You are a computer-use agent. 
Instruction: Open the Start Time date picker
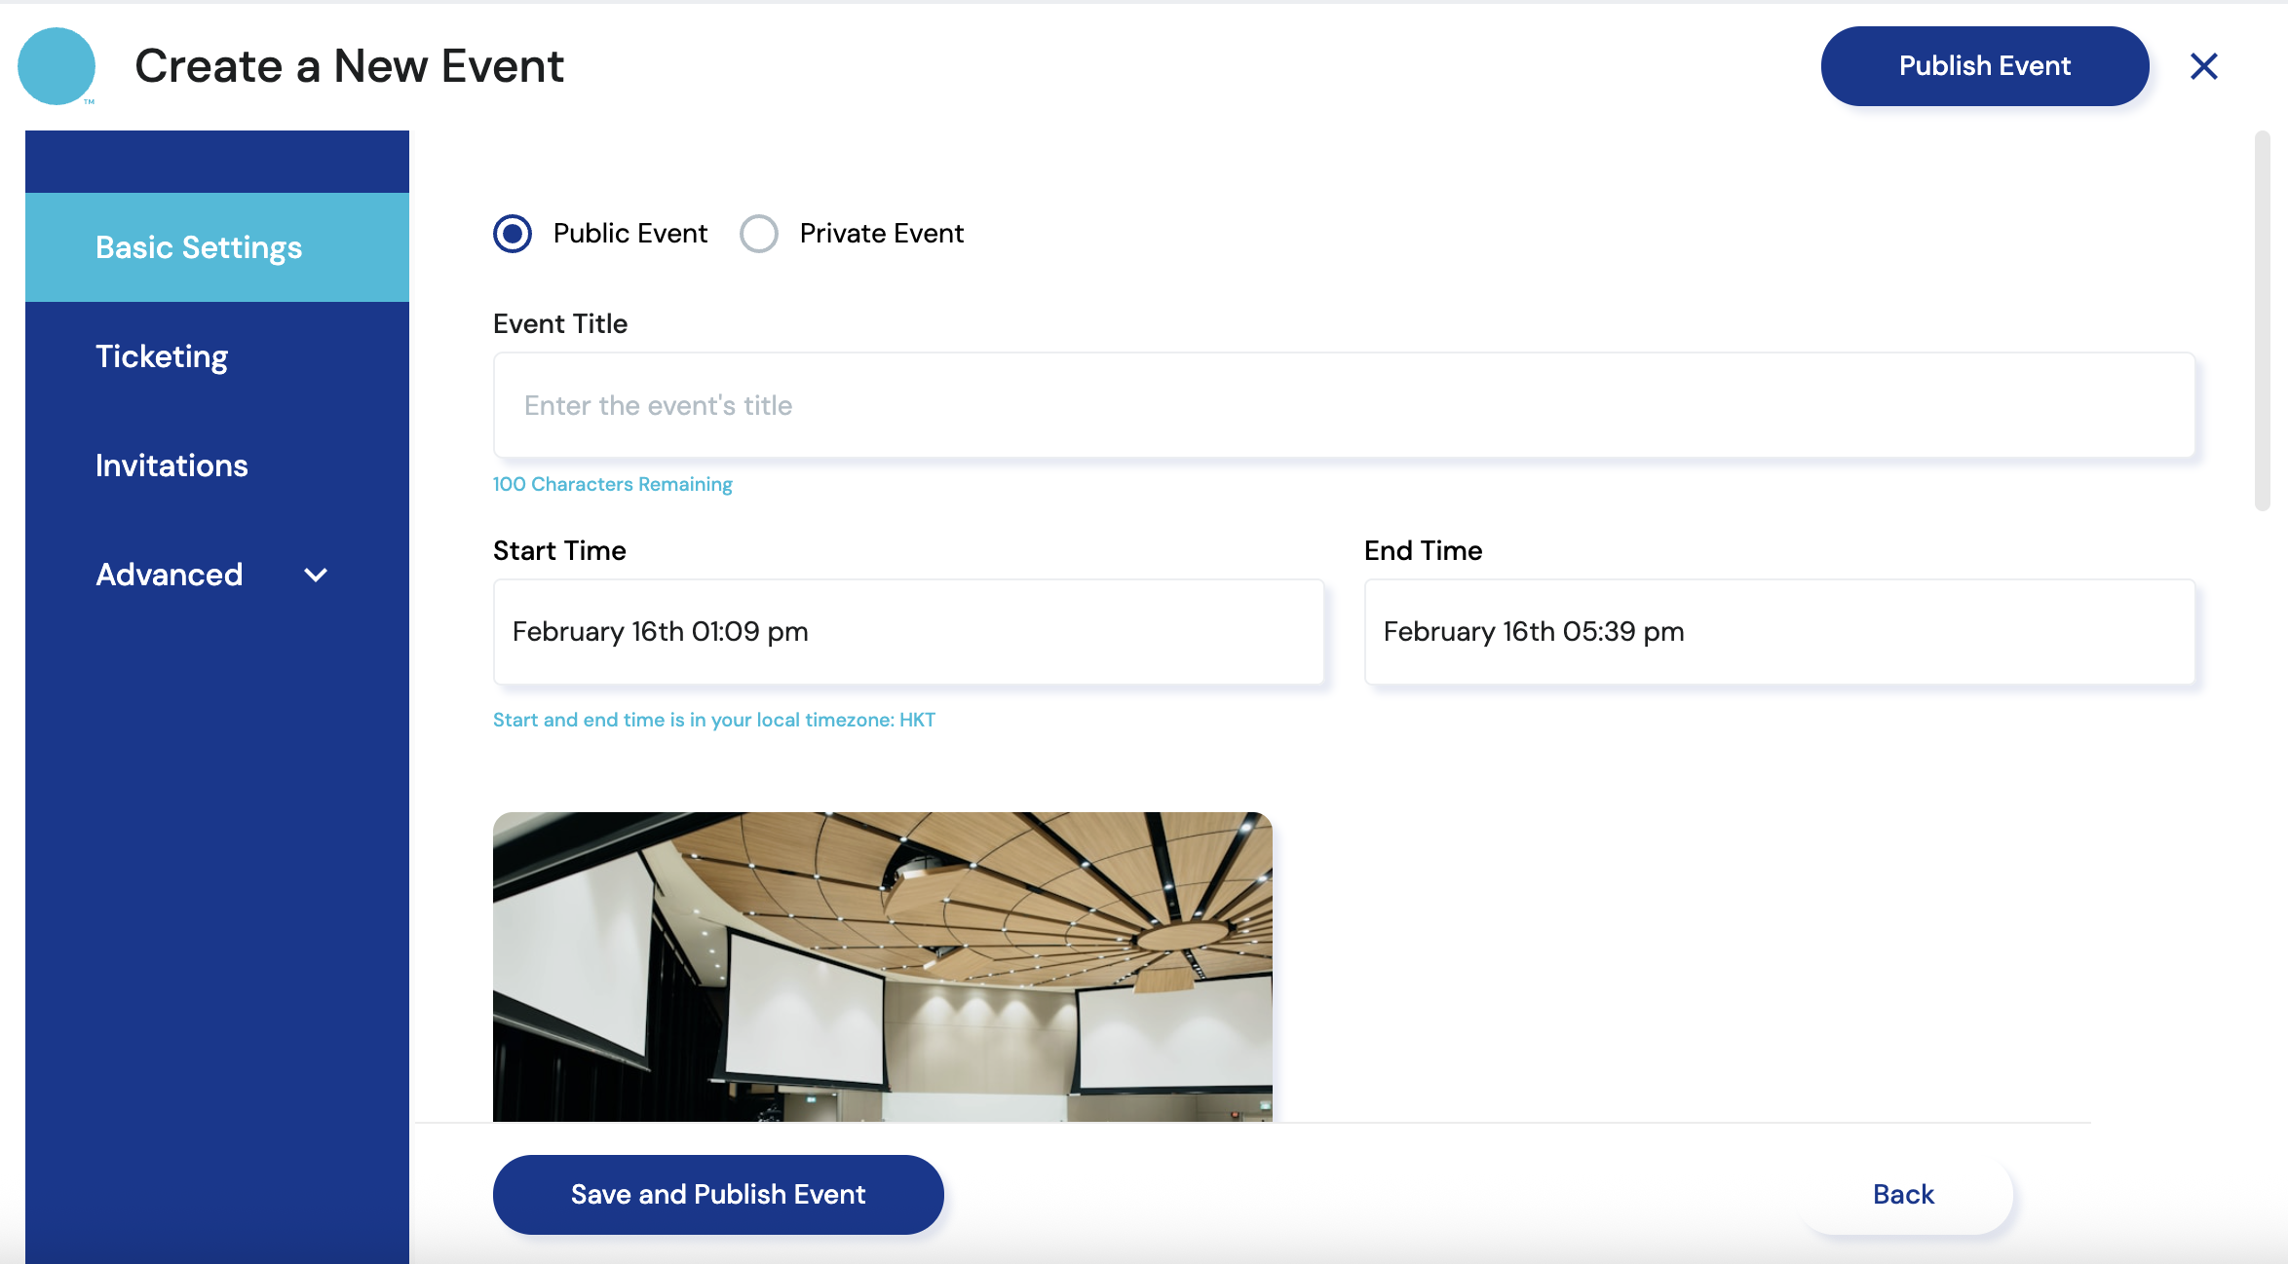[908, 632]
